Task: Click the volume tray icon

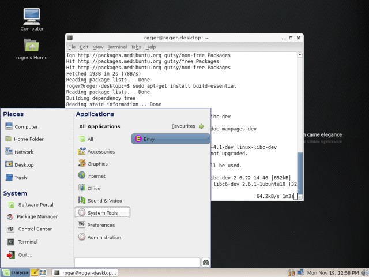Action: (x=364, y=273)
